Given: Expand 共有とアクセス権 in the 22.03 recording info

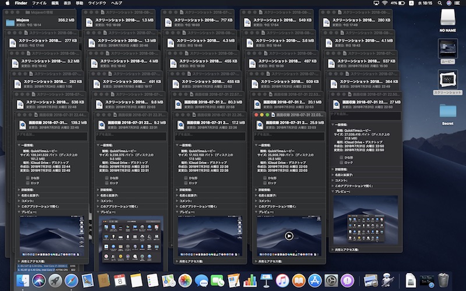Looking at the screenshot, I should click(x=256, y=261).
